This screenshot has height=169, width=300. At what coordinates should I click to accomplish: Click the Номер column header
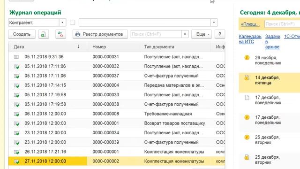[x=113, y=47]
